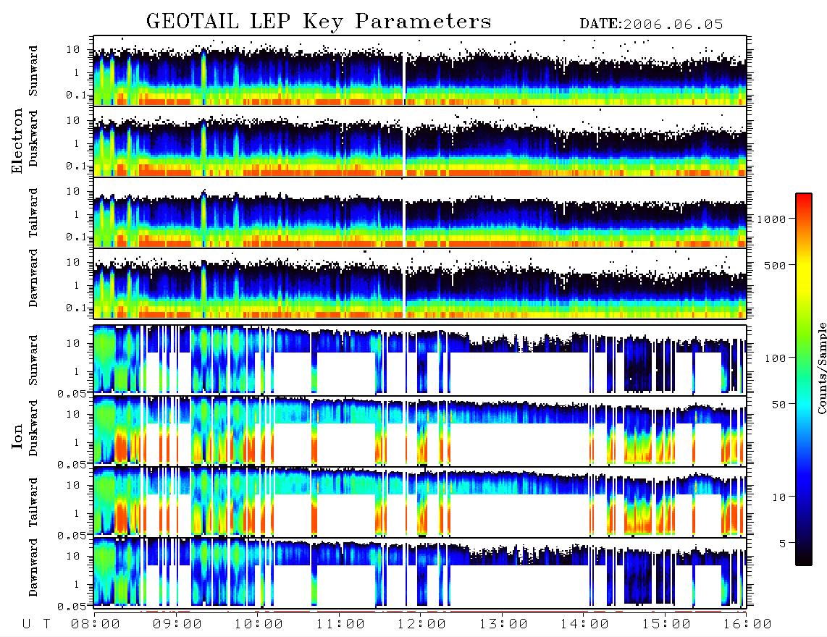
Task: Click the 11:00 time tick label
Action: 340,624
